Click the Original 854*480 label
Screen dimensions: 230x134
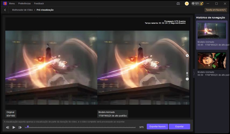[11, 114]
